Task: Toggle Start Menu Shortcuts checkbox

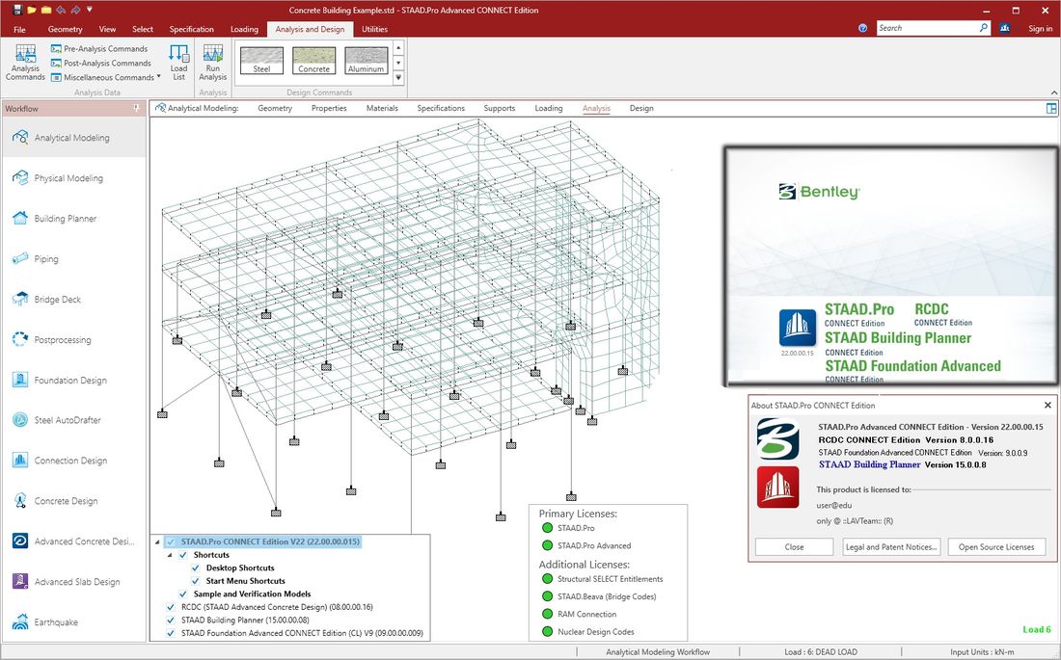Action: pos(196,581)
